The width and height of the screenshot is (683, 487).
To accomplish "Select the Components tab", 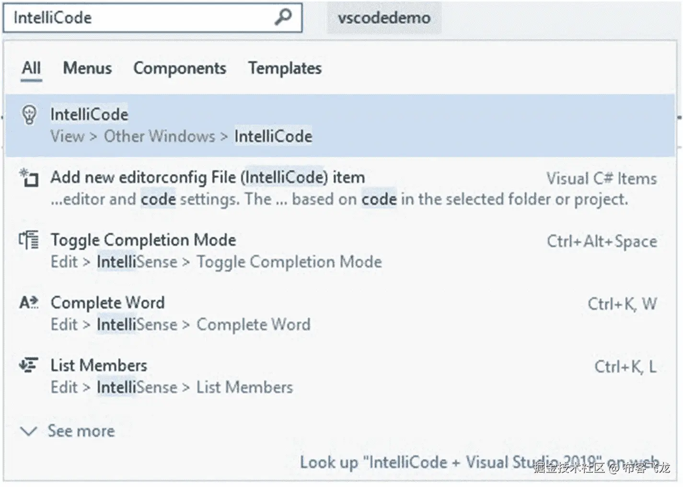I will click(x=180, y=68).
